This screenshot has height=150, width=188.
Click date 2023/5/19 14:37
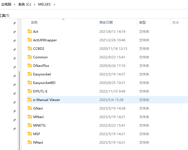click(x=112, y=74)
